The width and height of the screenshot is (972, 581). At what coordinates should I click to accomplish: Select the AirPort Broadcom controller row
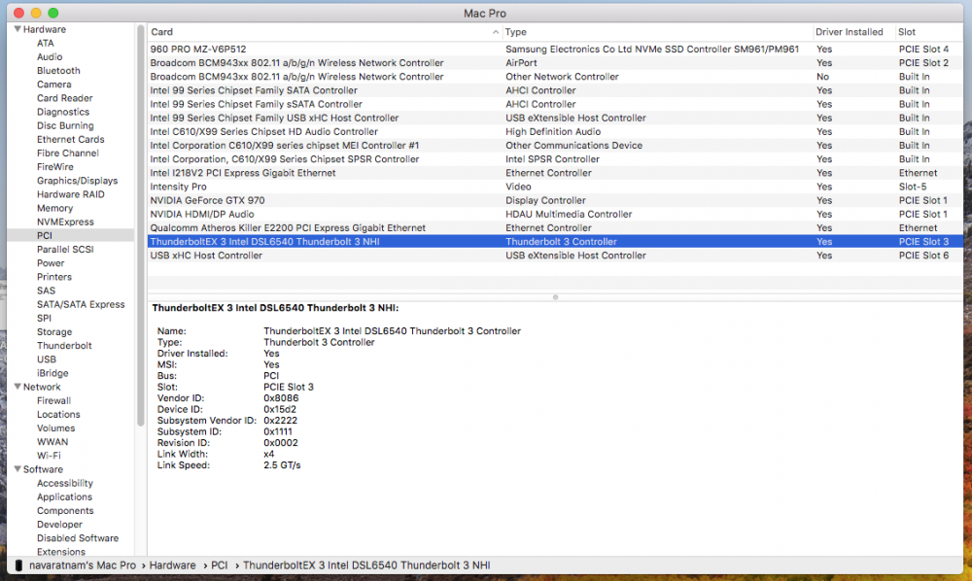(555, 62)
